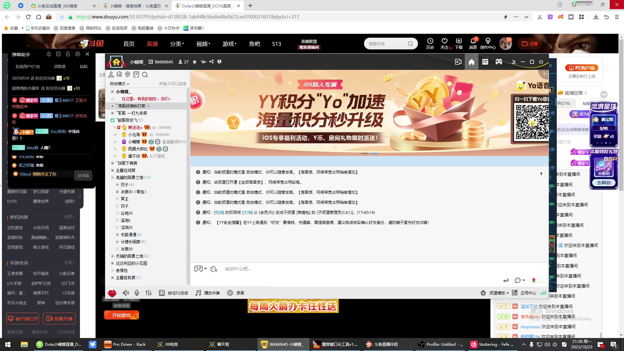Image resolution: width=624 pixels, height=351 pixels.
Task: Toggle 播放伴奏 accompaniment playback
Action: pos(207,293)
